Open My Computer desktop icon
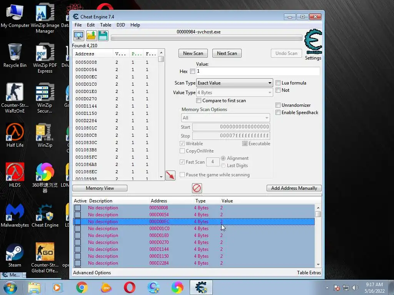 (15, 16)
